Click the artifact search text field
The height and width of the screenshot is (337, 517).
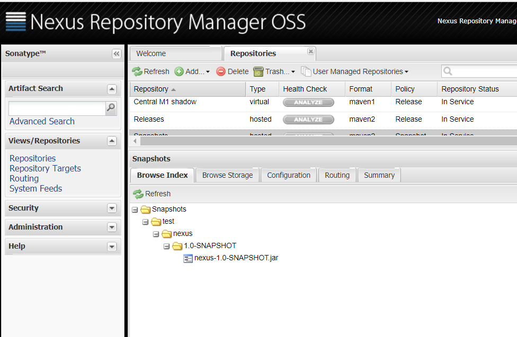pyautogui.click(x=57, y=108)
